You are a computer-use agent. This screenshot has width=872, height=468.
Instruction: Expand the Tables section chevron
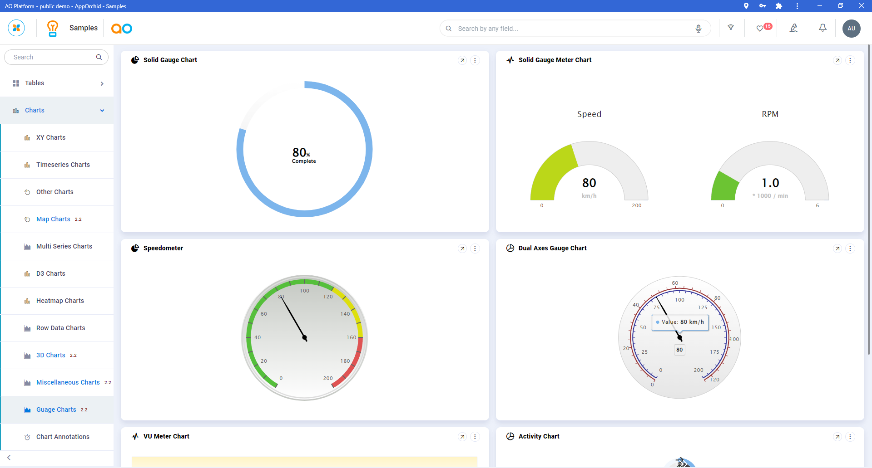tap(102, 83)
